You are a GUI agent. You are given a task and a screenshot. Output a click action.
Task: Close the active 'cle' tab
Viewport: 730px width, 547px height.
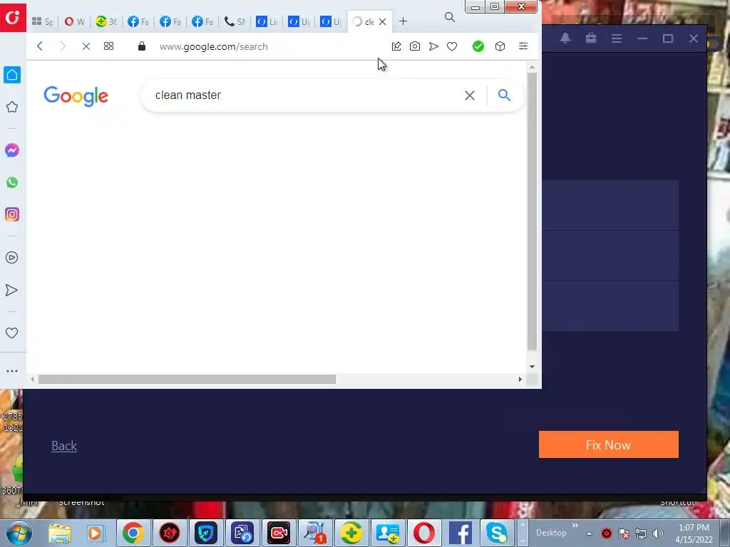tap(383, 22)
